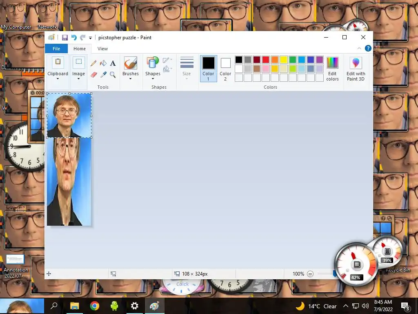Click the weather 14°C Clear widget
The image size is (418, 314).
[316, 306]
